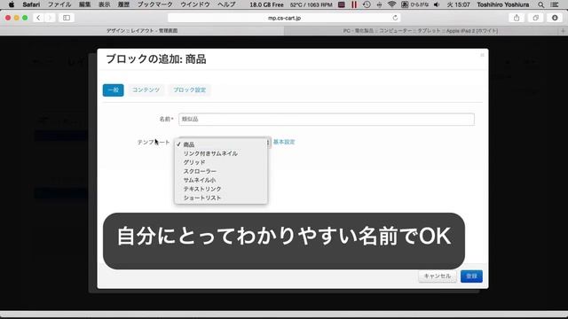Open the ウインドウ menu
The image size is (568, 319).
pyautogui.click(x=195, y=4)
